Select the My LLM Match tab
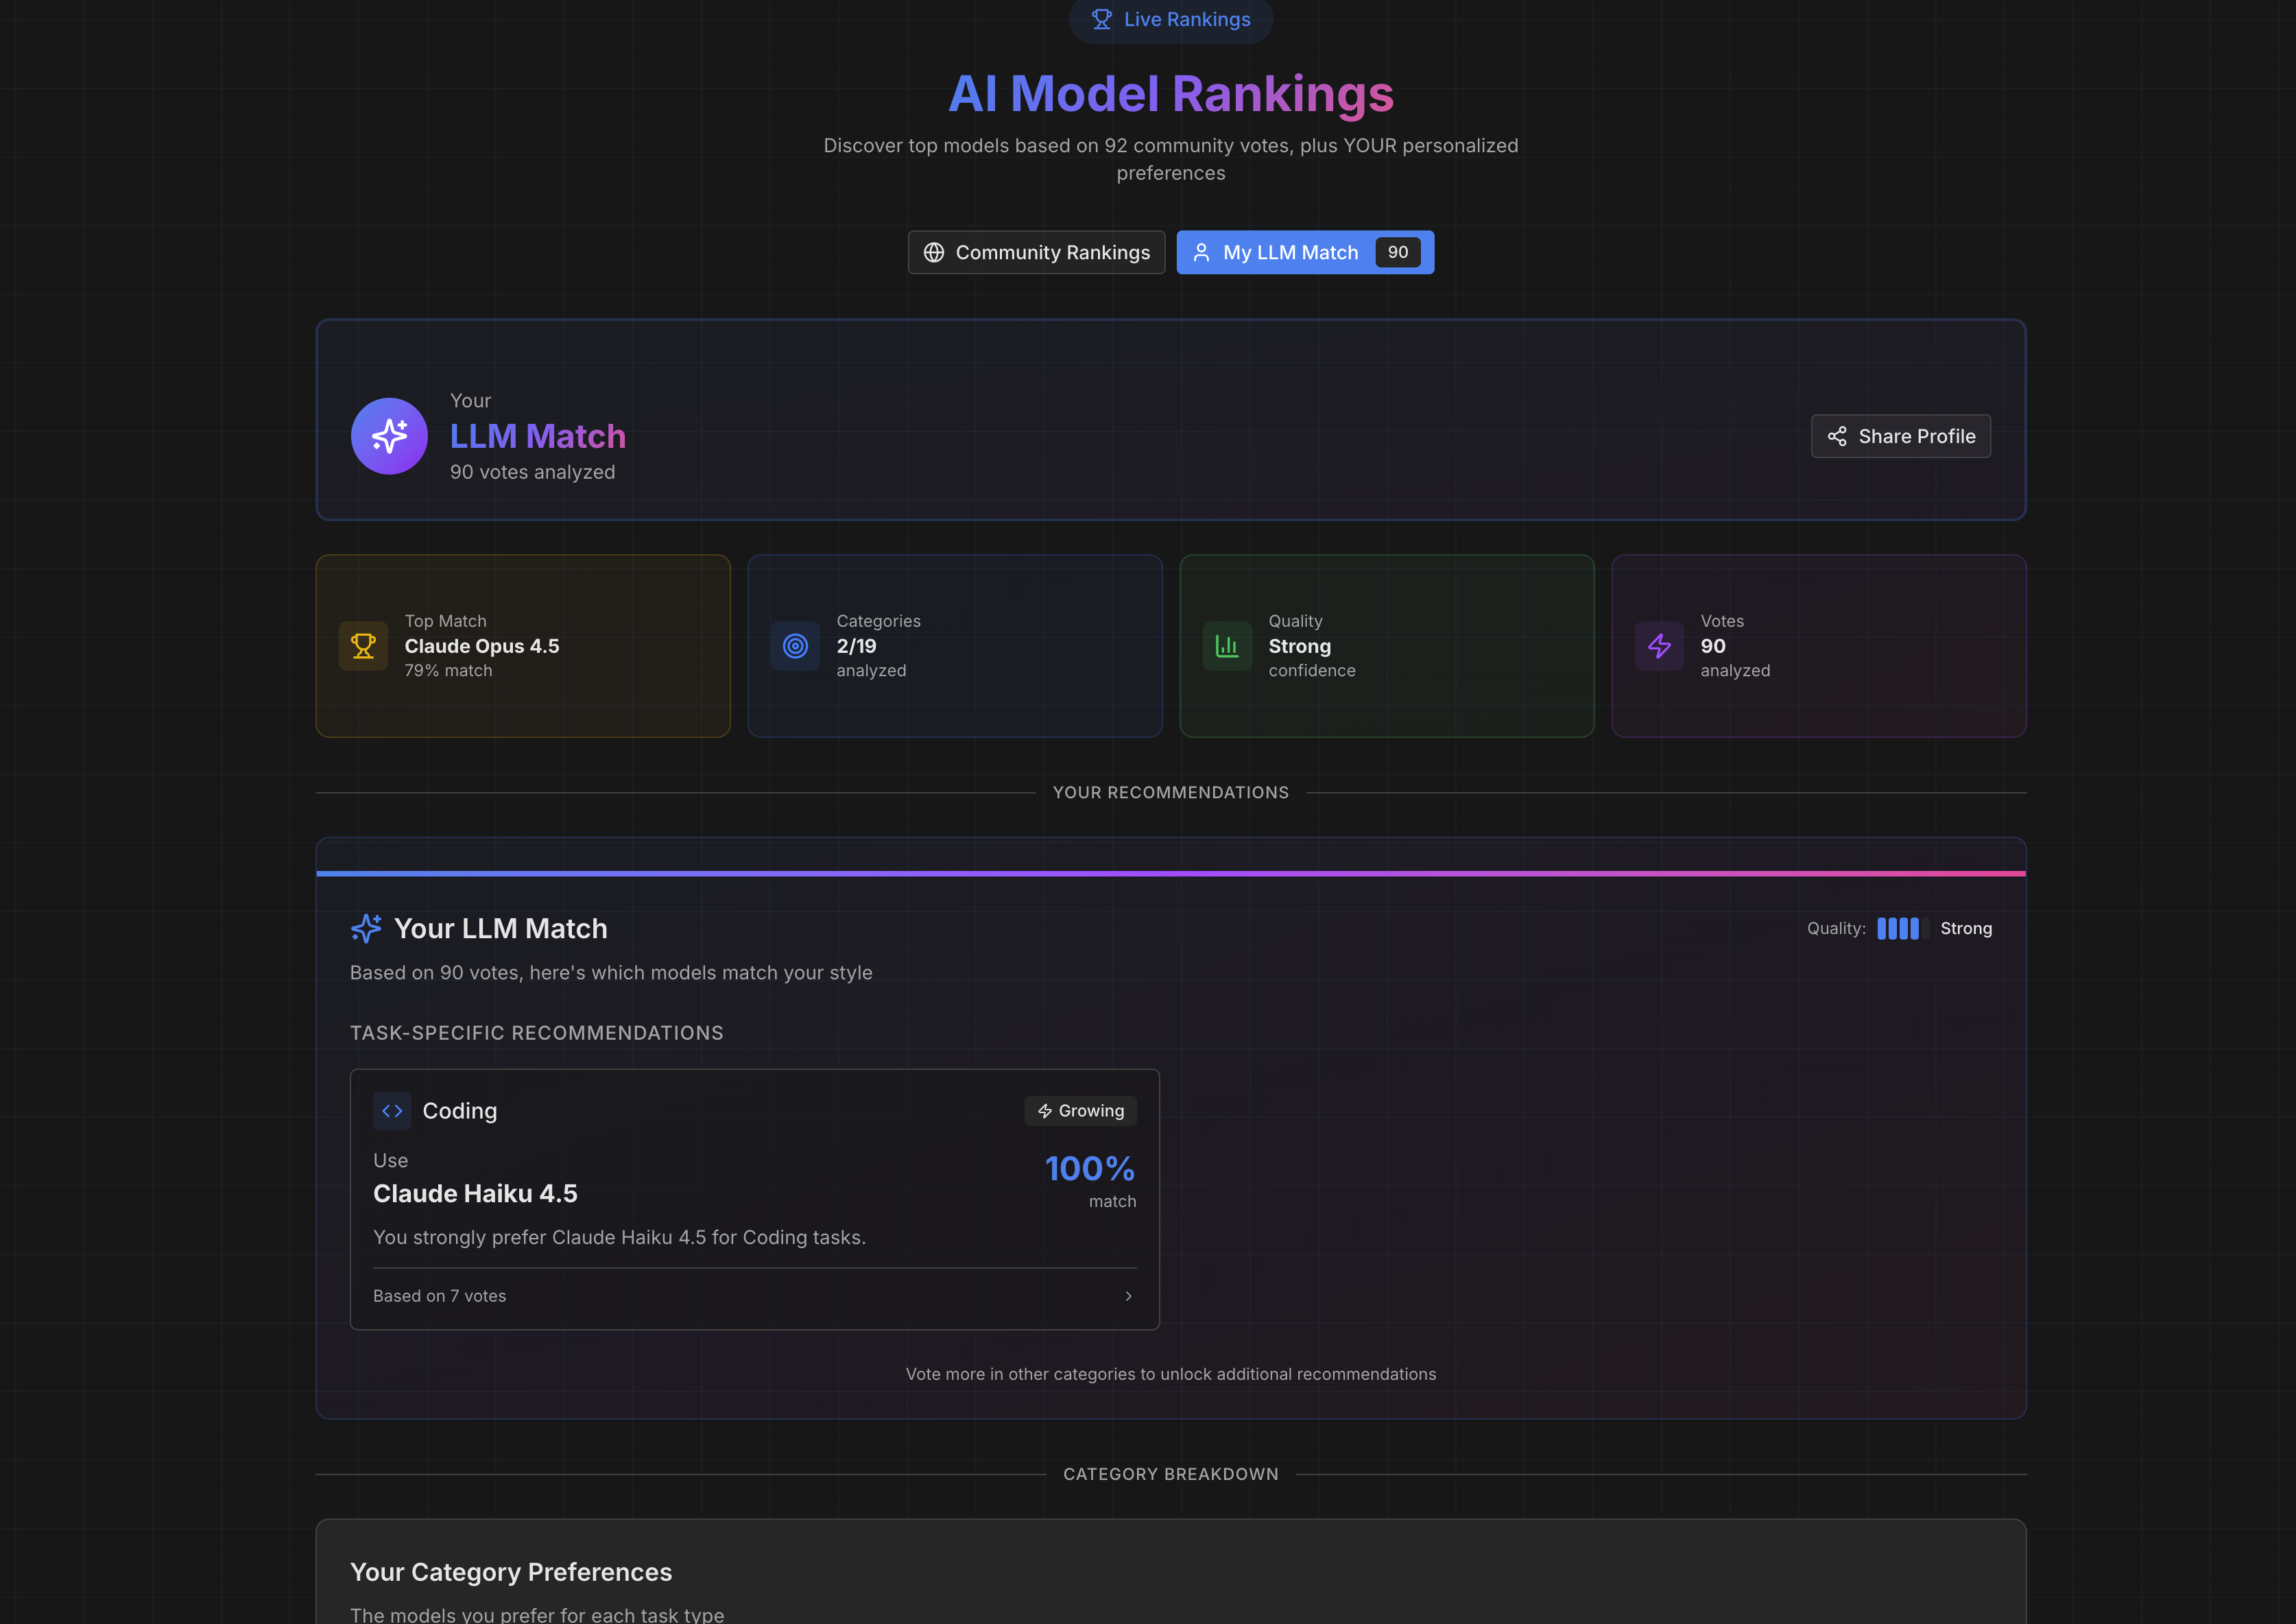Image resolution: width=2296 pixels, height=1624 pixels. [1290, 252]
